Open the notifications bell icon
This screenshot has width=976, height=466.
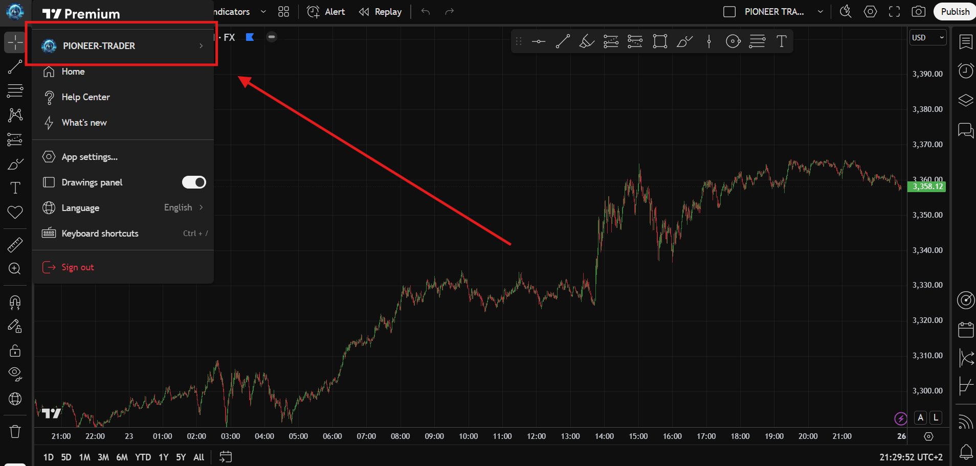(x=966, y=452)
